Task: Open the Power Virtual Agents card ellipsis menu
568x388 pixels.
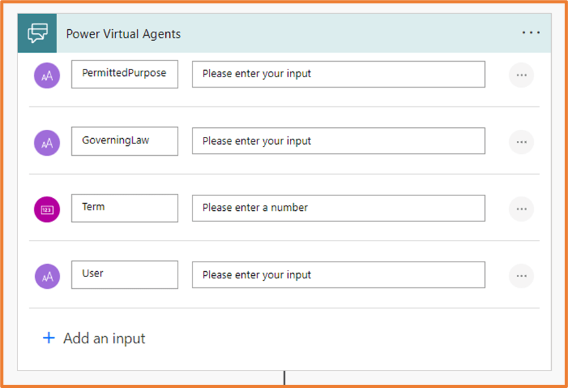Action: click(530, 33)
